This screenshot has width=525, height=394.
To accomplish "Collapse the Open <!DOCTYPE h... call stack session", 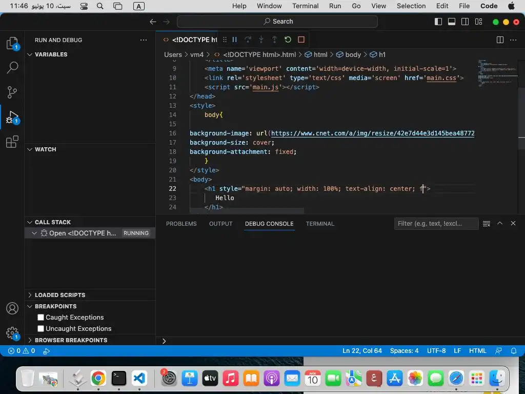I will point(34,233).
